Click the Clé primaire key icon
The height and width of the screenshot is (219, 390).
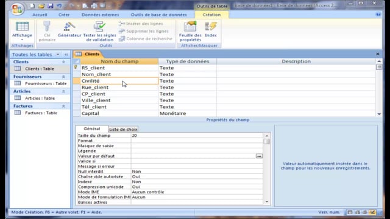(x=47, y=31)
